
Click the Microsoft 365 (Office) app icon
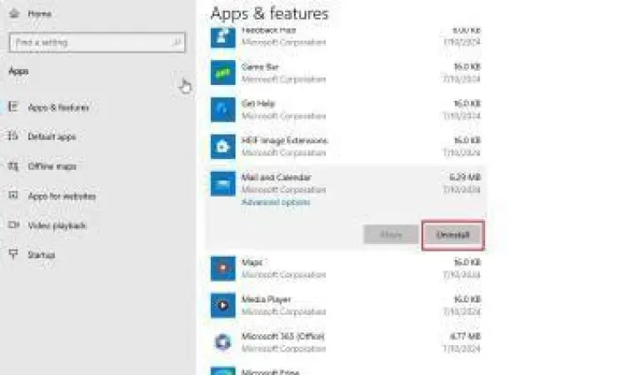pyautogui.click(x=222, y=342)
